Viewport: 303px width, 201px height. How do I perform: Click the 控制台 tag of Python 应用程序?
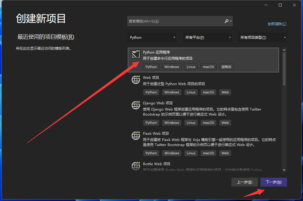coord(226,67)
